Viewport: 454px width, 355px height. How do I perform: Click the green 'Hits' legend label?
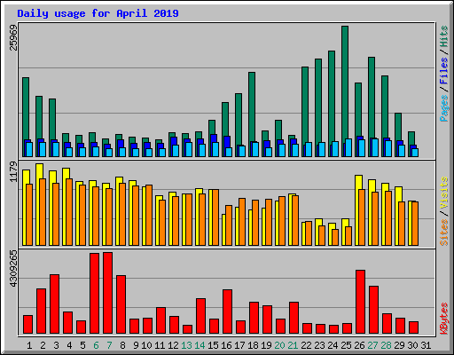(x=443, y=36)
